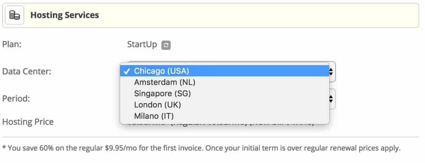Viewport: 425px width, 163px height.
Task: Choose the Milano (IT) option
Action: pos(154,116)
